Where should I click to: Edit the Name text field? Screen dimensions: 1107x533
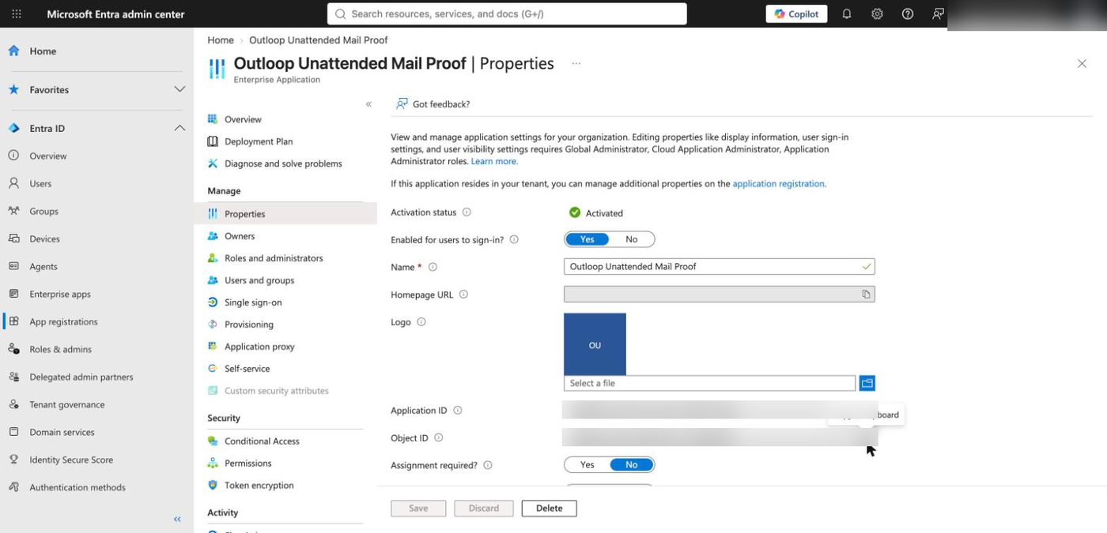[719, 267]
